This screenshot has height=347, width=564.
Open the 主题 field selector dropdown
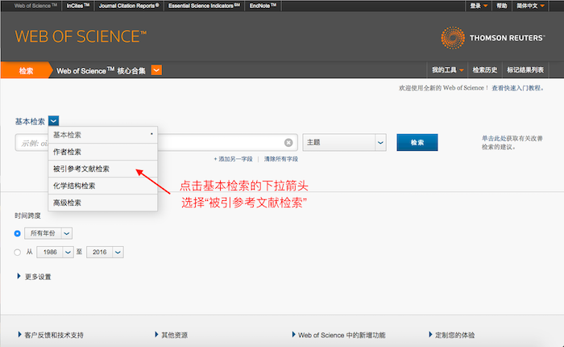click(379, 143)
